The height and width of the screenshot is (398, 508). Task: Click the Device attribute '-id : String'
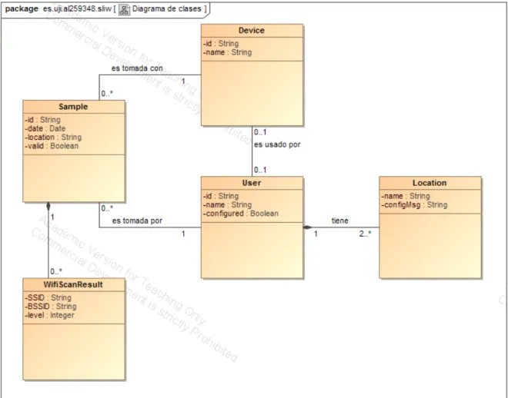[x=221, y=43]
